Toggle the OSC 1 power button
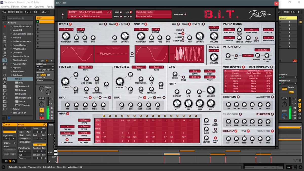The width and height of the screenshot is (304, 171). coord(70,24)
